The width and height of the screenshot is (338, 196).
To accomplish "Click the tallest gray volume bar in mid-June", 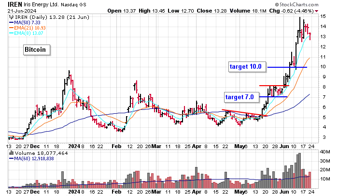I will click(299, 170).
